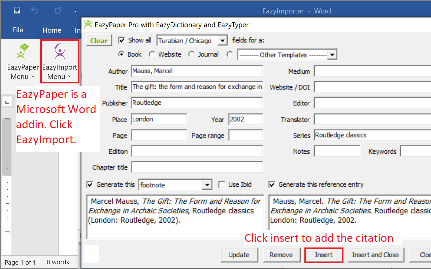Click the reference entry preview box
The width and height of the screenshot is (431, 269).
[x=350, y=217]
